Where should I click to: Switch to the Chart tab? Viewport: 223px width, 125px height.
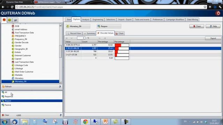click(x=120, y=33)
